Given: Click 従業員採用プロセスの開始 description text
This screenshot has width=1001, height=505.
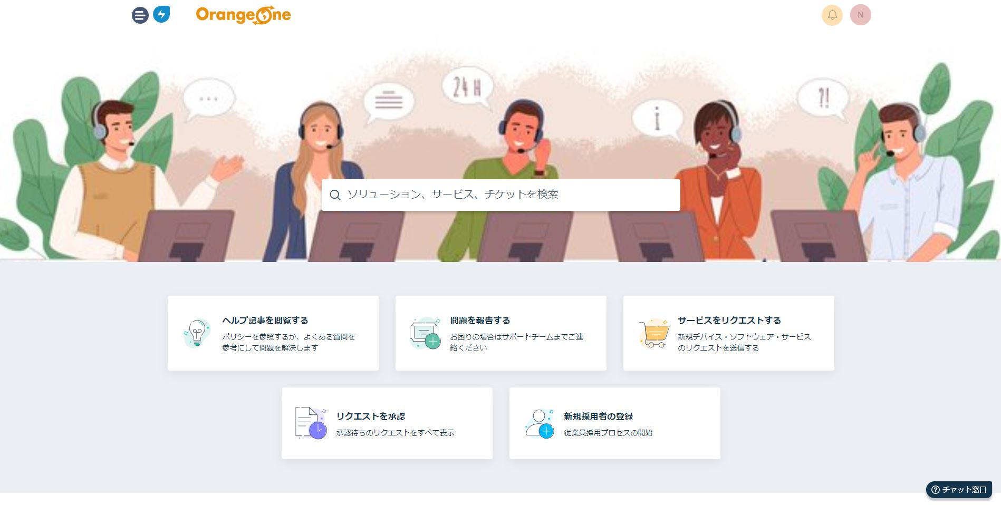Looking at the screenshot, I should [609, 433].
